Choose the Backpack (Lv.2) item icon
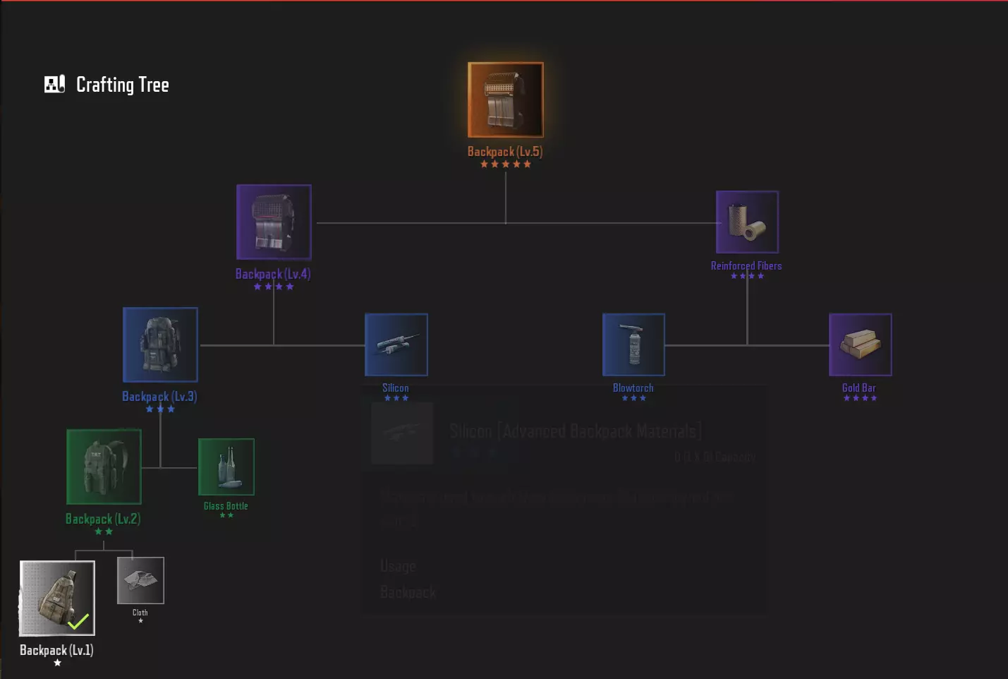 coord(104,467)
